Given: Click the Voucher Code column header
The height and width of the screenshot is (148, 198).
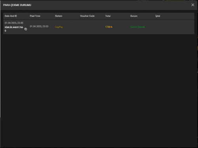Looking at the screenshot, I should (x=87, y=16).
